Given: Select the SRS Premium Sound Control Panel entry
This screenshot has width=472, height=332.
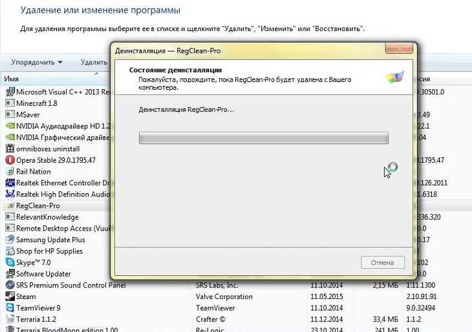Looking at the screenshot, I should point(70,285).
